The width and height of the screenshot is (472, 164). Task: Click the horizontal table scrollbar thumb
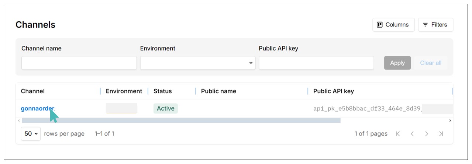[x=181, y=120]
